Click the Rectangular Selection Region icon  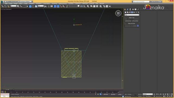click(24, 6)
